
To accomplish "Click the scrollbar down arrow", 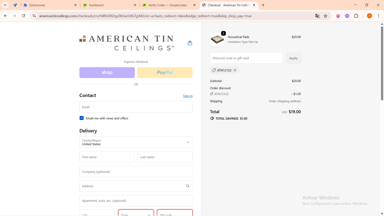I will click(x=382, y=214).
